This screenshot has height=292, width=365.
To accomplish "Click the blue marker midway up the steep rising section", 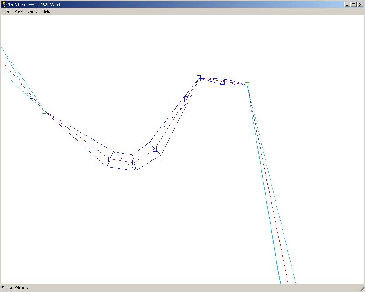I will click(186, 98).
